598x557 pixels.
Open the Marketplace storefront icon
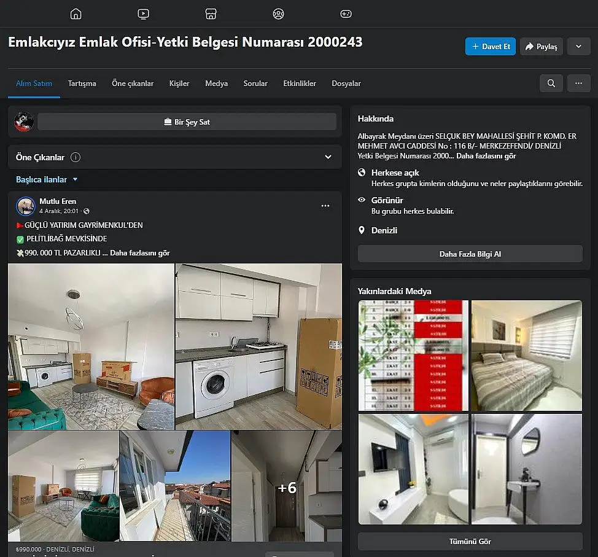211,14
